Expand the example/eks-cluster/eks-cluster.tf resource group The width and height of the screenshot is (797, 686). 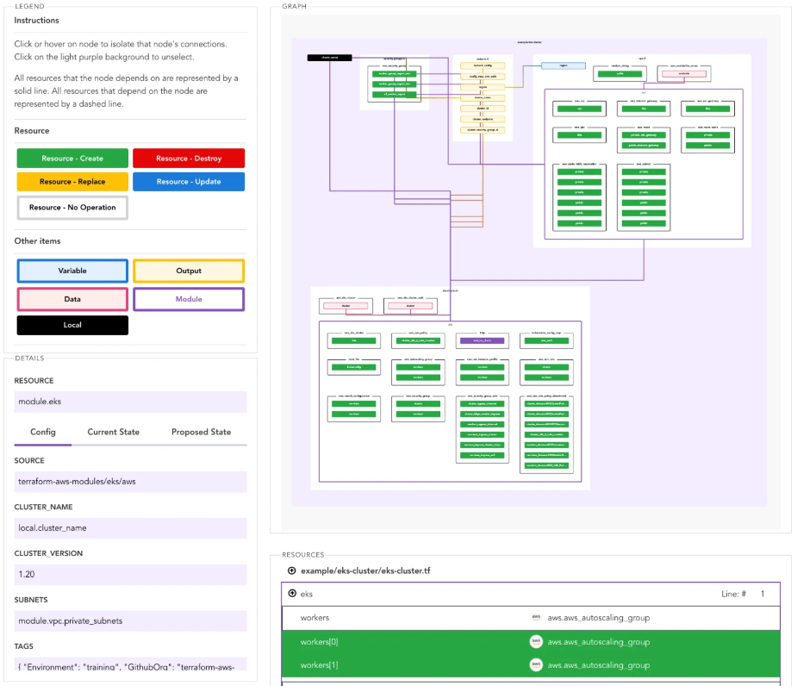tap(293, 571)
